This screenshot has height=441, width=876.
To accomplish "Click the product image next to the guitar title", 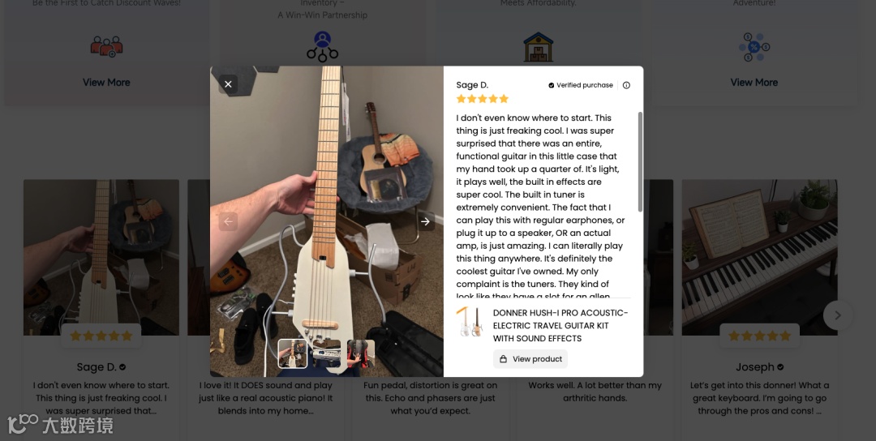I will coord(470,322).
